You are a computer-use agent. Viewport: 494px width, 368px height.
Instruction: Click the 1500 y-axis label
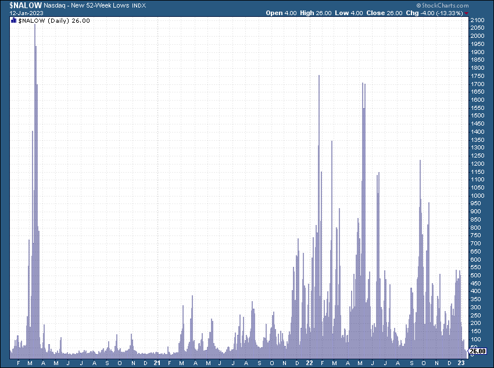[x=477, y=116]
